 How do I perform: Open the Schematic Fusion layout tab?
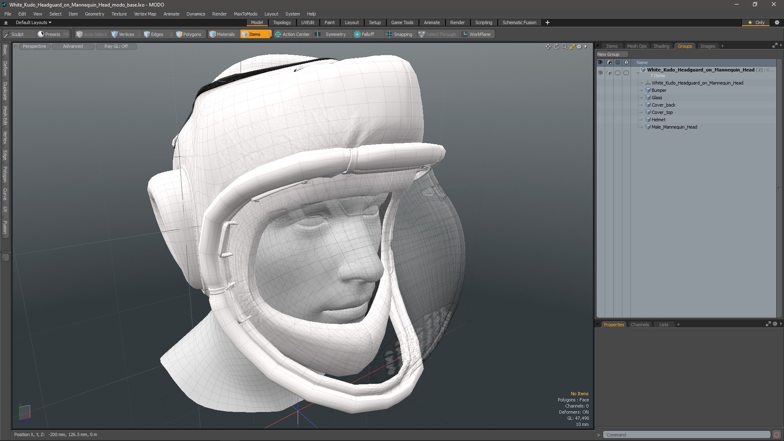pyautogui.click(x=519, y=22)
